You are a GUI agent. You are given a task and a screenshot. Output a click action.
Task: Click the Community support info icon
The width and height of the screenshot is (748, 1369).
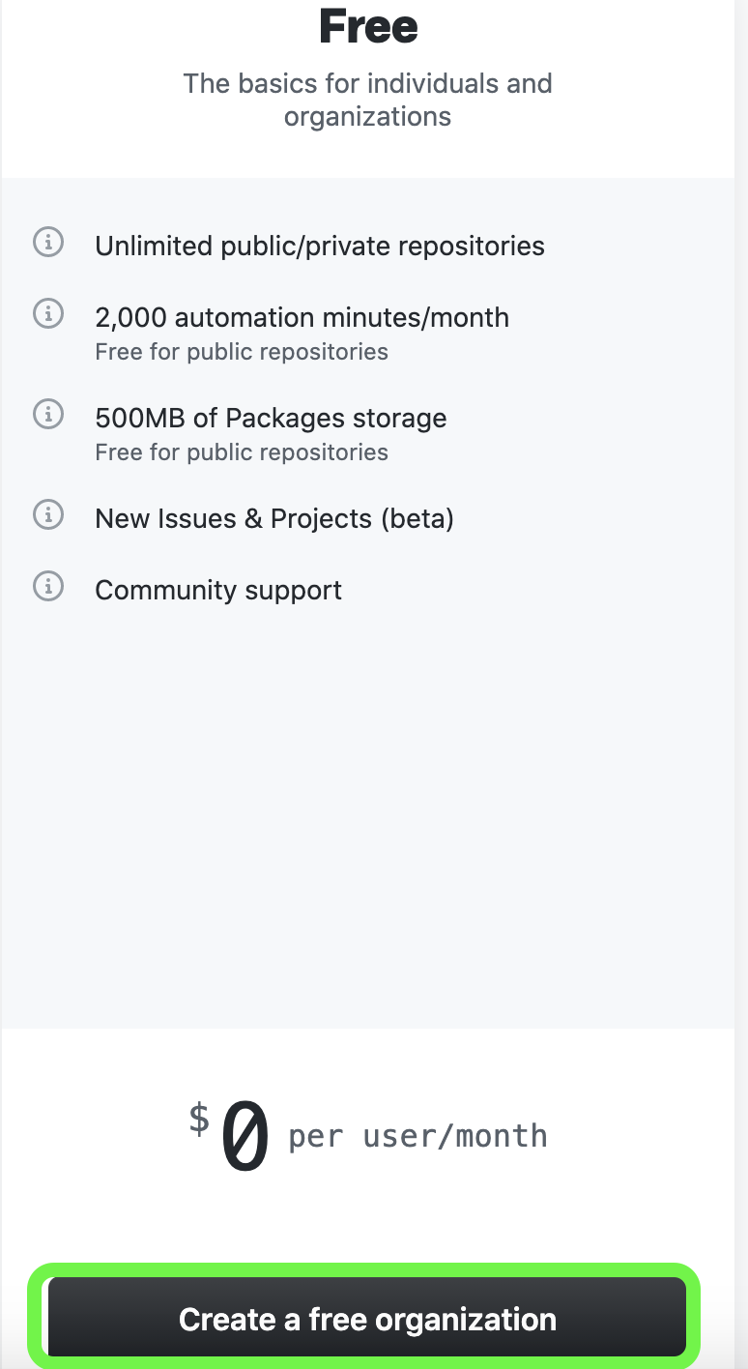[48, 586]
